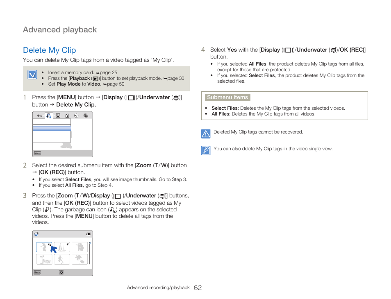
Task: Click the battery indicator icon in thumbnail screen
Action: (89, 234)
